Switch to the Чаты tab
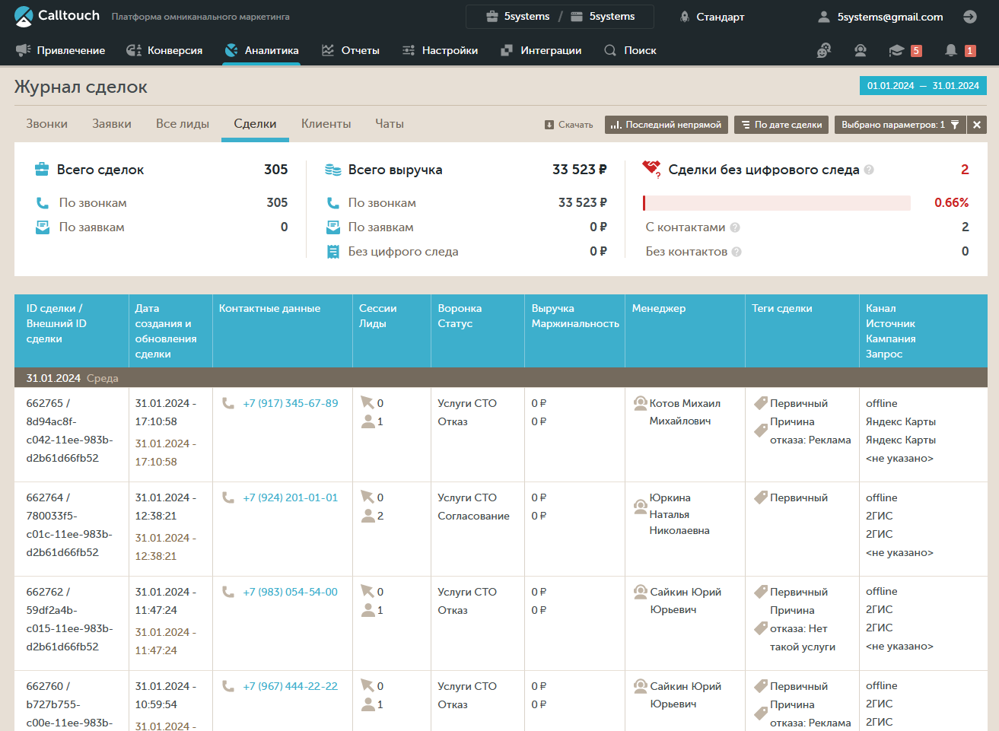Viewport: 999px width, 731px height. tap(390, 124)
